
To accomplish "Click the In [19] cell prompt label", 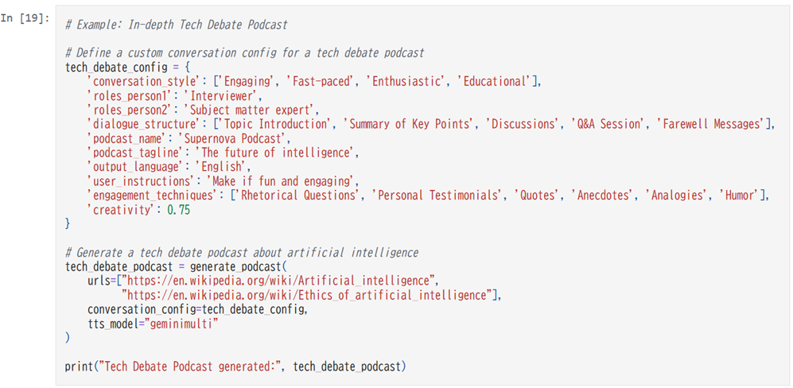I will tap(25, 18).
